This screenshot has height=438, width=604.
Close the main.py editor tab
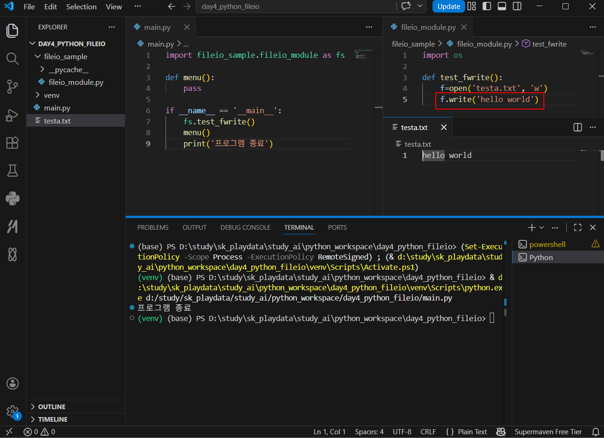pyautogui.click(x=187, y=27)
